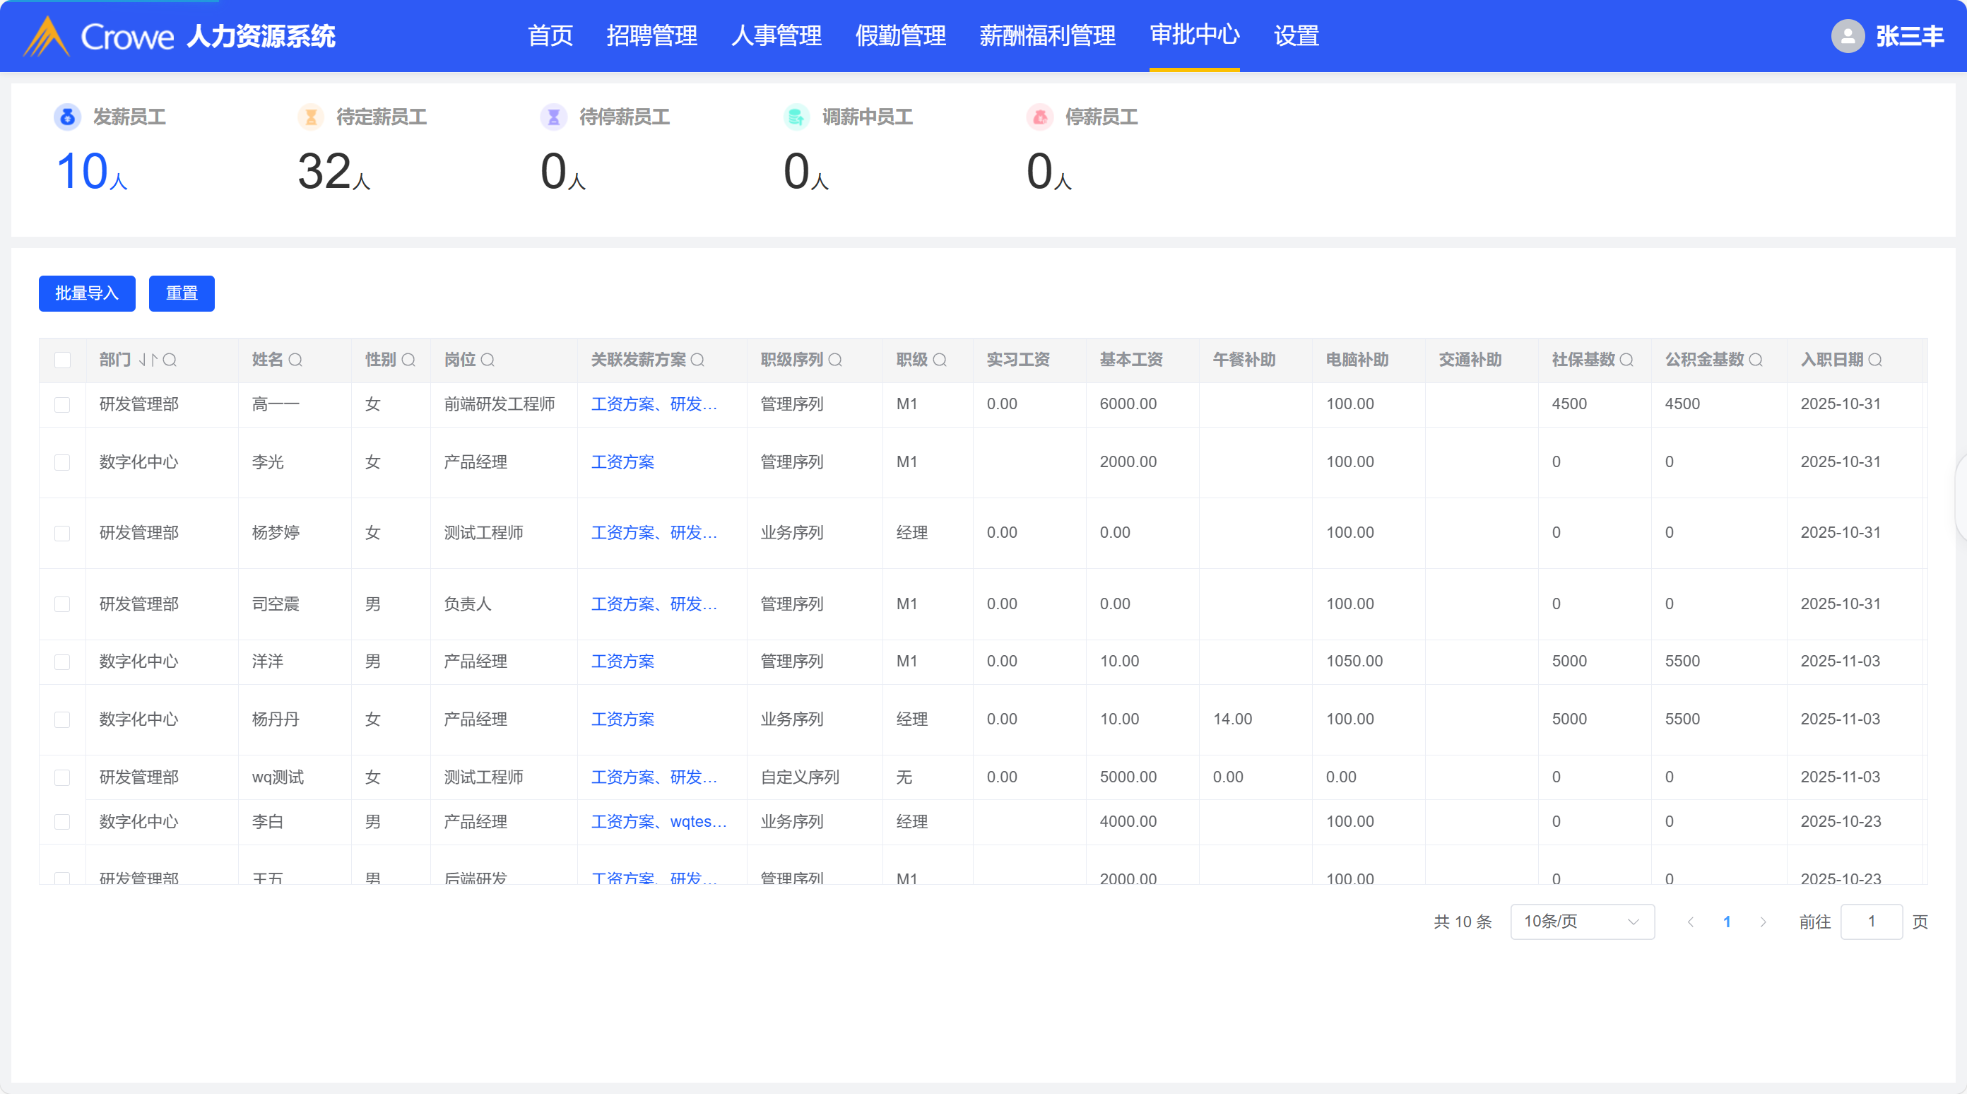Click search icon in 社保基数 header
Viewport: 1967px width, 1094px height.
click(1626, 360)
